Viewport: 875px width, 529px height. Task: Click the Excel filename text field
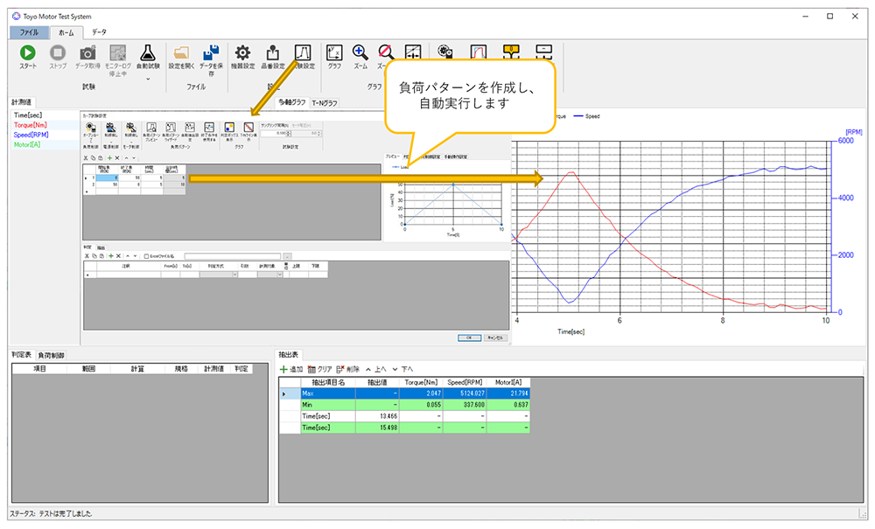click(233, 256)
